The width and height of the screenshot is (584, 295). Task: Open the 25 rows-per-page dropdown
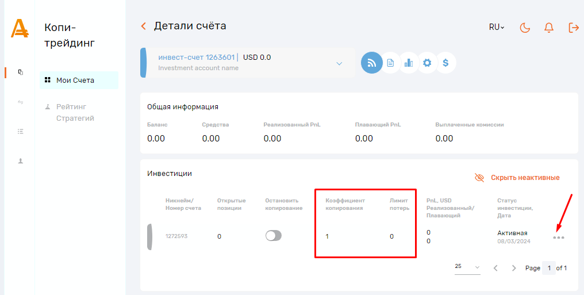pyautogui.click(x=467, y=267)
